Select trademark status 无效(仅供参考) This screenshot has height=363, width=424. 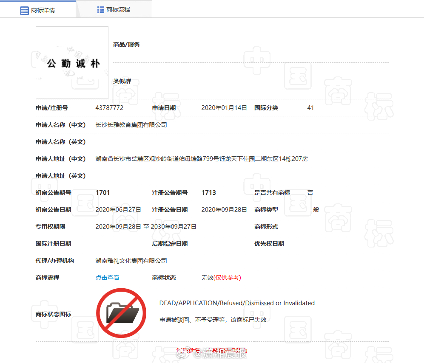coord(221,278)
